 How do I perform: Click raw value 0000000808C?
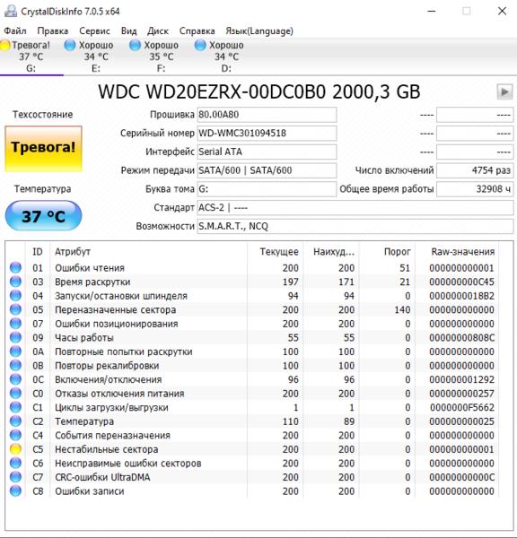click(462, 338)
